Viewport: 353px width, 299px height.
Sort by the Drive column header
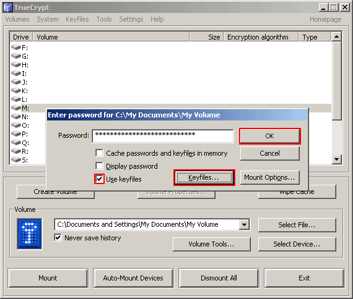[x=21, y=36]
